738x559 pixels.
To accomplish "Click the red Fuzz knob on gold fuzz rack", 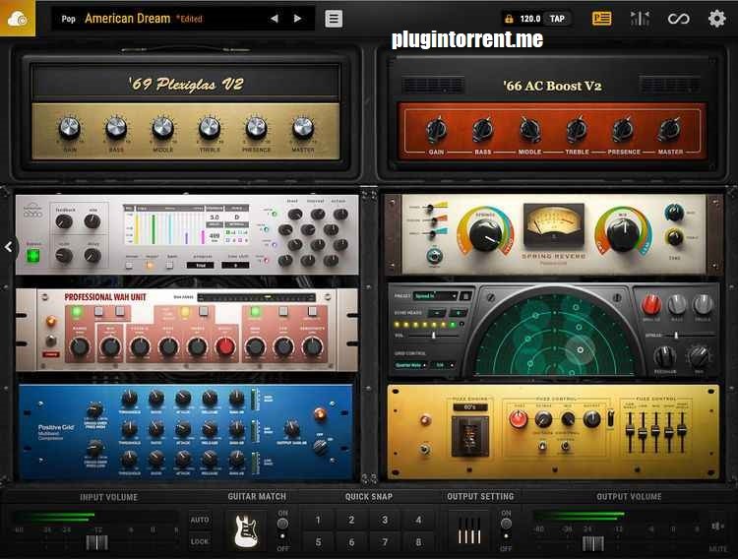I will 519,418.
